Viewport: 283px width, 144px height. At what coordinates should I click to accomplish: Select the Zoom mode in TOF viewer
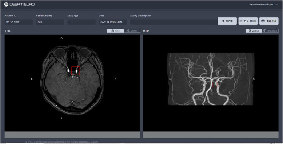coord(132,31)
